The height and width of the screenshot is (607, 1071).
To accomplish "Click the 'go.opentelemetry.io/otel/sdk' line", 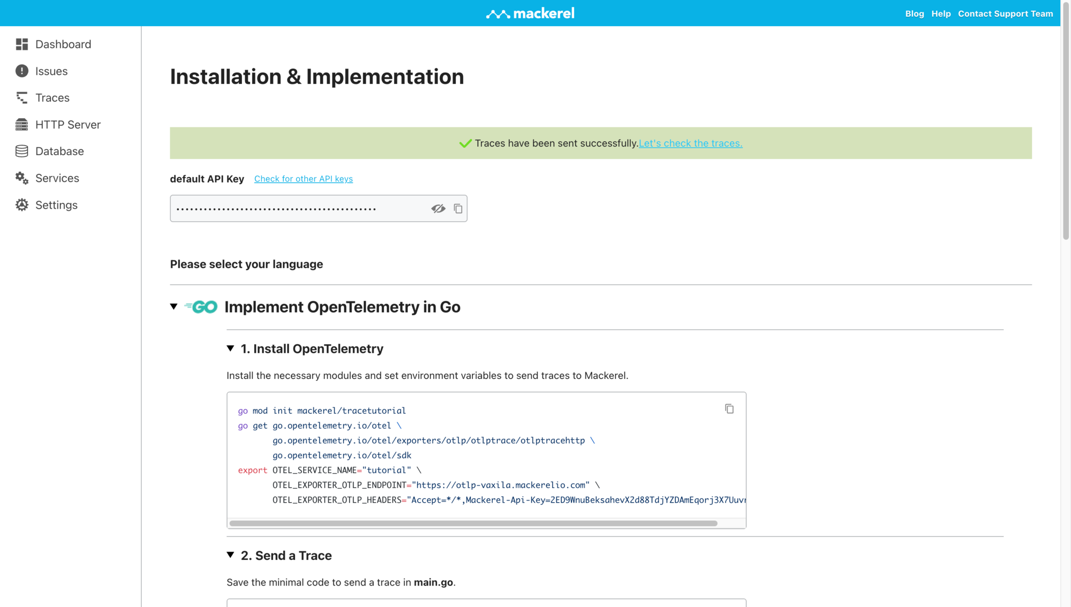I will (342, 456).
